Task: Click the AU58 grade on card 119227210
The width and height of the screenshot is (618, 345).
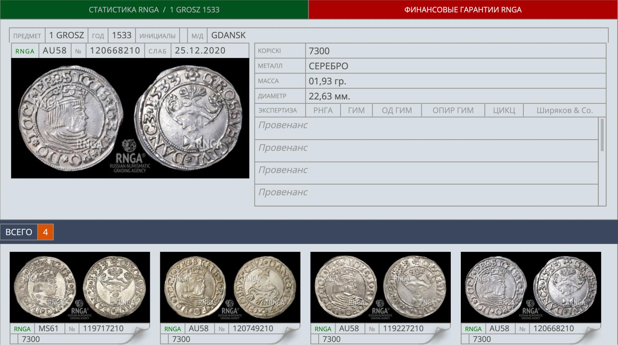Action: click(x=349, y=328)
